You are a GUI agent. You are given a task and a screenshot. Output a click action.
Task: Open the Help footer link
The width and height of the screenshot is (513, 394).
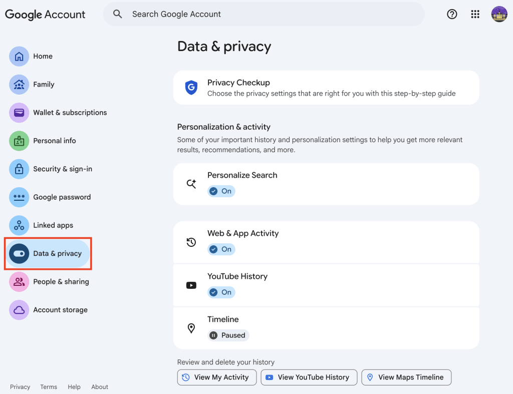tap(74, 387)
